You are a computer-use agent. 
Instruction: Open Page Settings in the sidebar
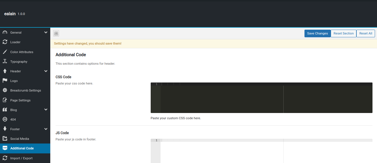25,100
